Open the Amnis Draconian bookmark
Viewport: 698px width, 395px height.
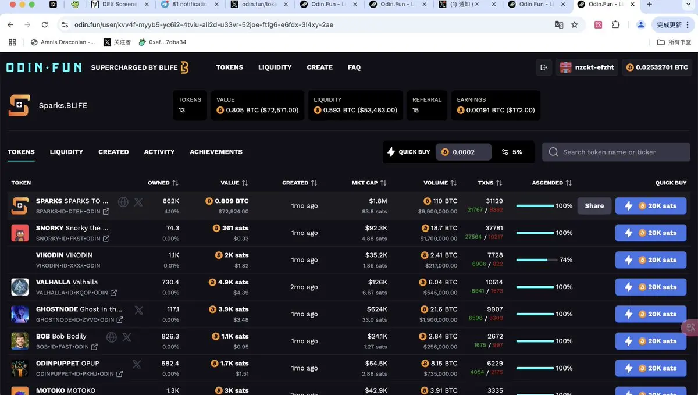pos(63,42)
